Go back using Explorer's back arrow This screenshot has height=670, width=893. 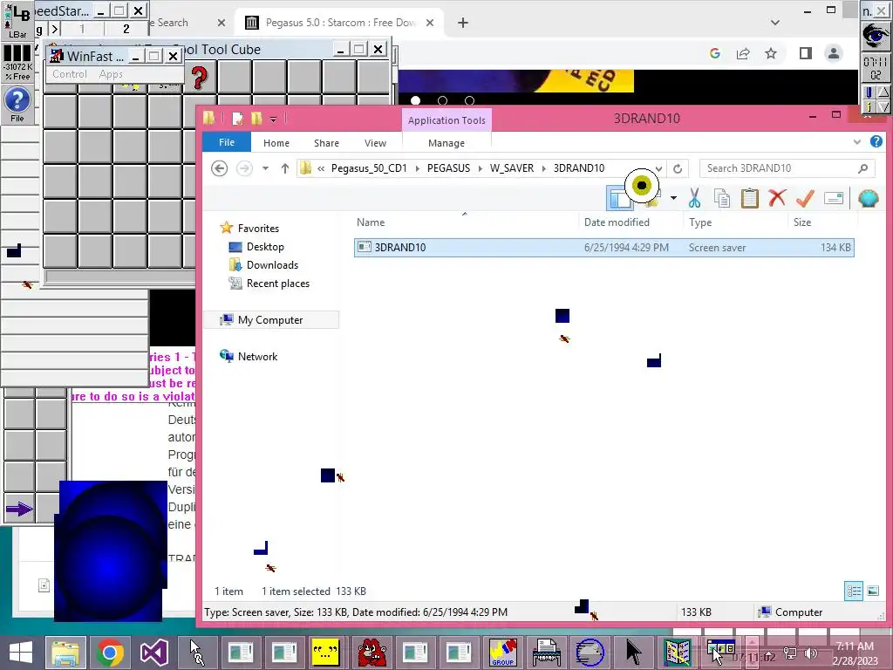(x=219, y=168)
